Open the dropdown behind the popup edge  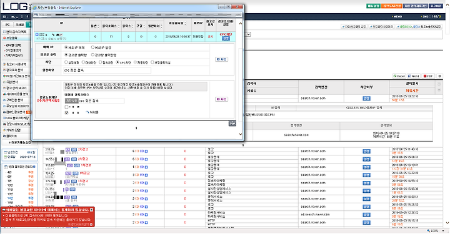(x=248, y=34)
